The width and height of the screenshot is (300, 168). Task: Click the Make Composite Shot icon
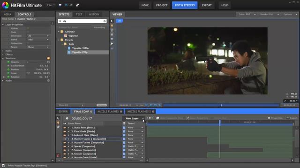[157, 118]
